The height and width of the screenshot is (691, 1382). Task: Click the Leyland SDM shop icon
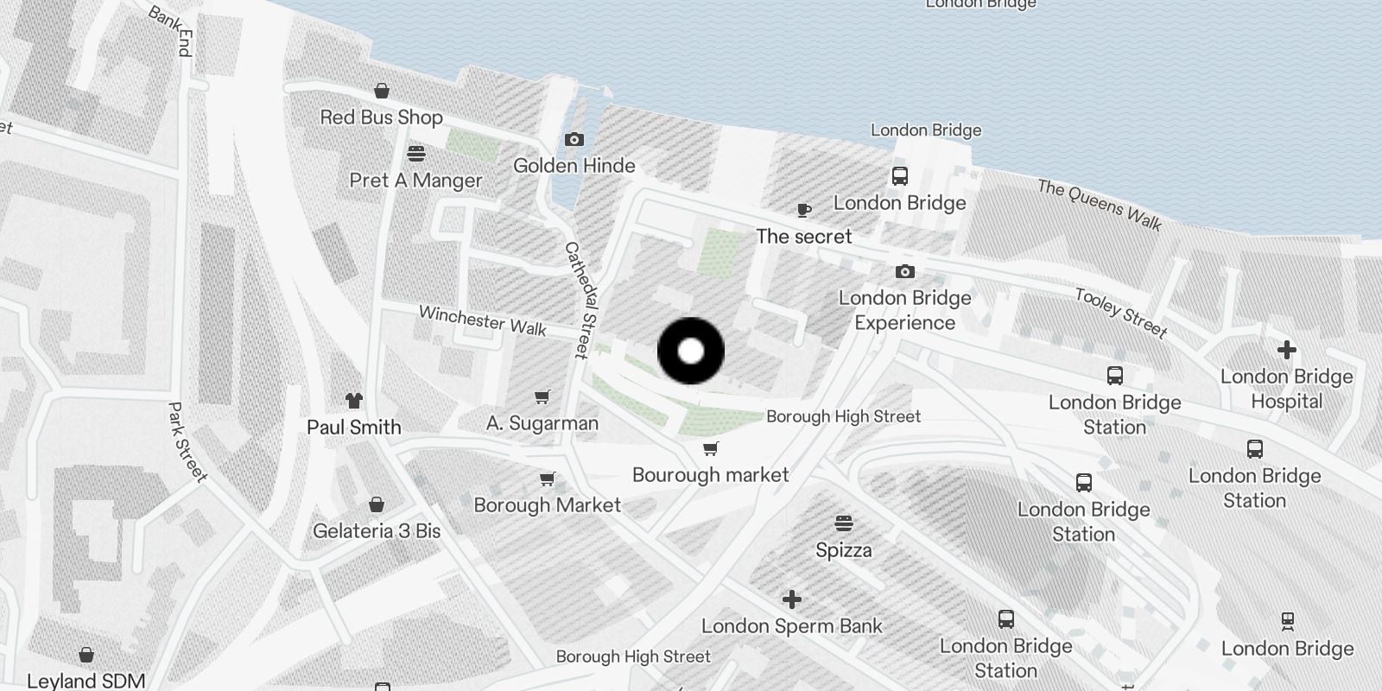pyautogui.click(x=86, y=655)
